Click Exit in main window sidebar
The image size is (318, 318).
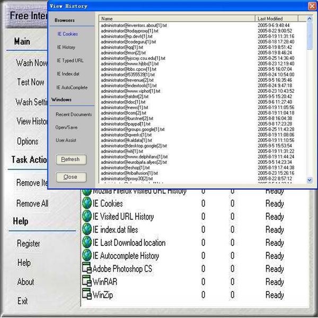pos(22,301)
